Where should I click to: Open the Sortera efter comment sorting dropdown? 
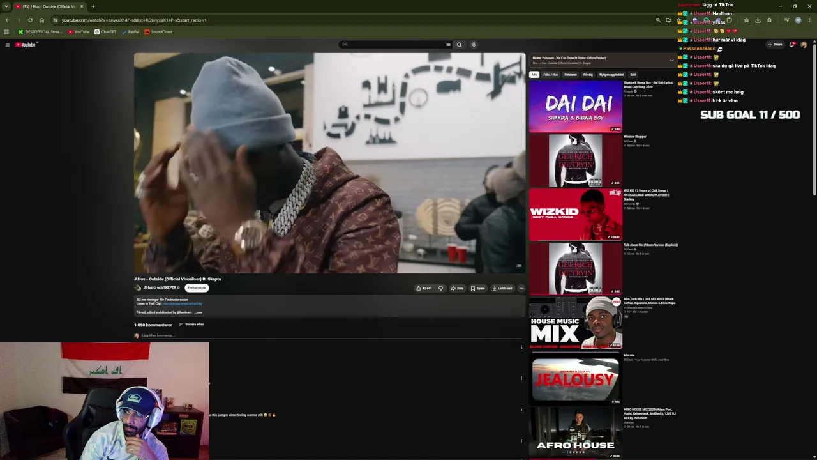[191, 325]
